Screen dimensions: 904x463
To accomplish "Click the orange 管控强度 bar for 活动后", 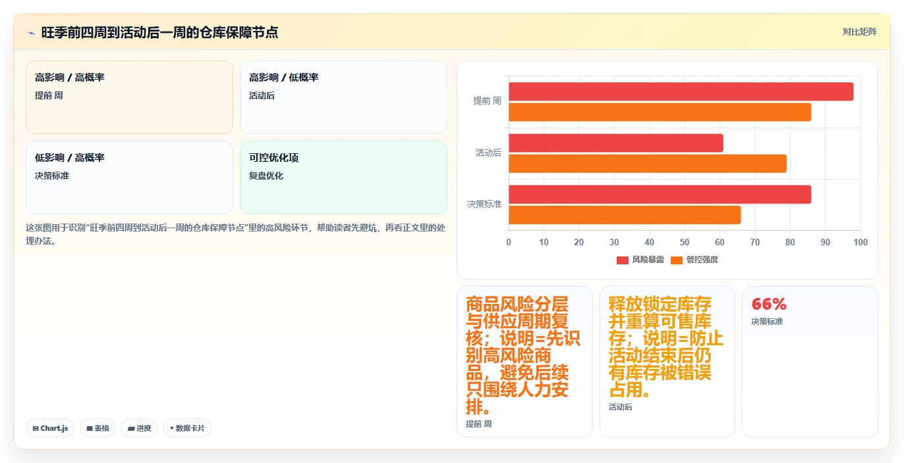I will click(648, 163).
